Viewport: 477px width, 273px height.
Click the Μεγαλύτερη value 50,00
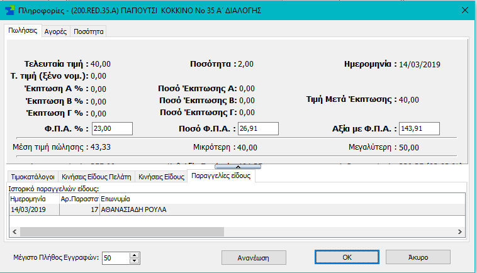[409, 148]
